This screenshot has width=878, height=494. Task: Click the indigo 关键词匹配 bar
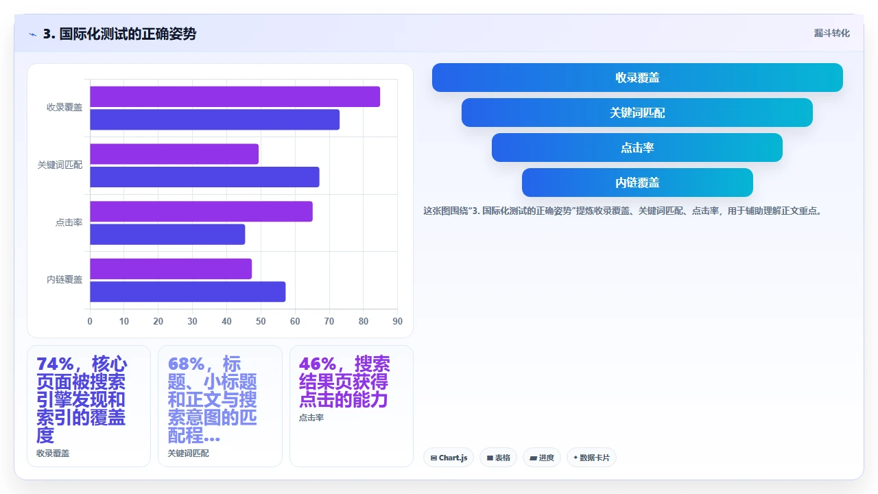click(204, 177)
